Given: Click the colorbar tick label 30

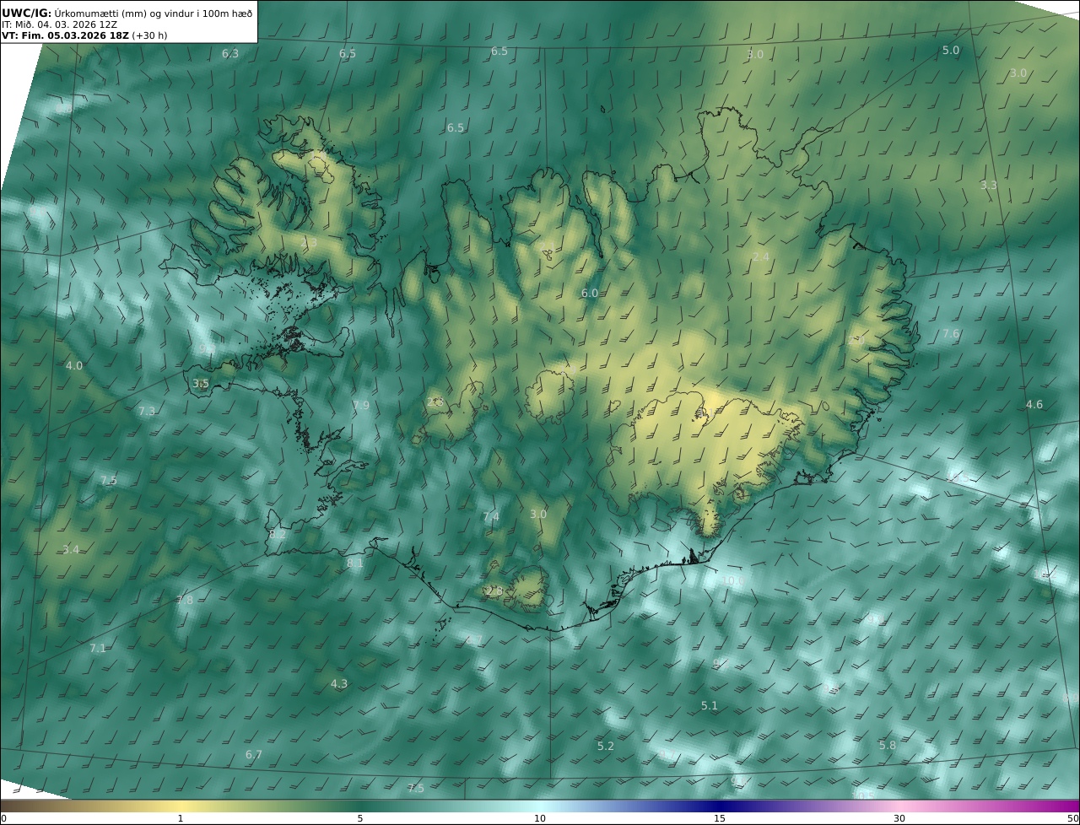Looking at the screenshot, I should tap(899, 818).
